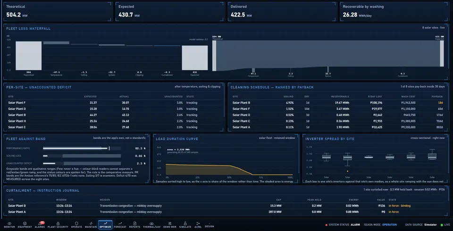Screen dimensions: 453x231
Task: Click the 82.3 % performance ratio value
Action: coord(140,148)
